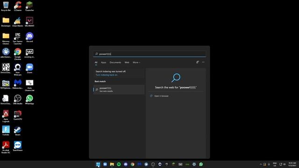Screen dimensions: 299x168
Task: Open OBS Studio desktop shortcut
Action: coord(18,99)
